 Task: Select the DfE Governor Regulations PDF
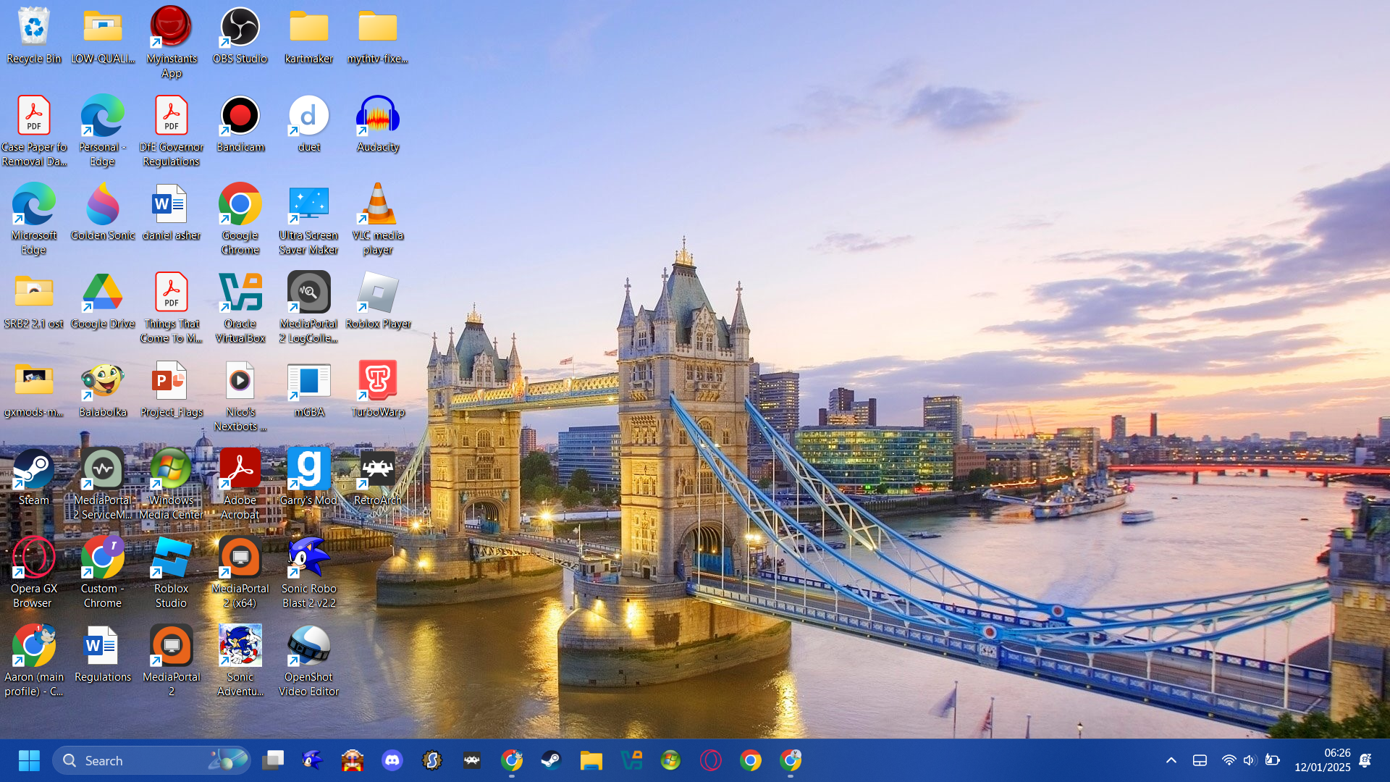point(171,116)
